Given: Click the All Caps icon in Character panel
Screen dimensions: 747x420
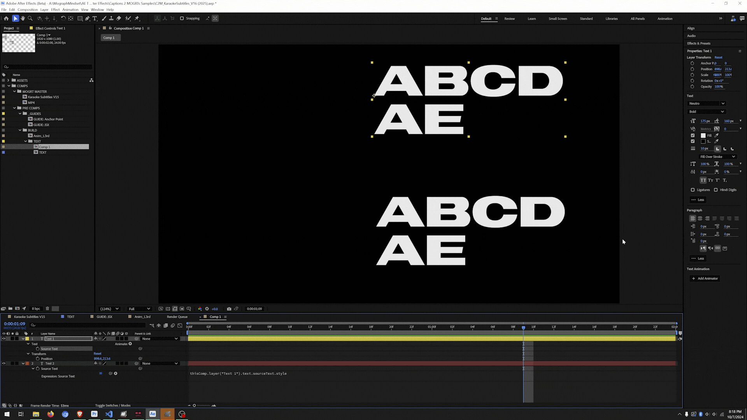Looking at the screenshot, I should click(x=703, y=180).
